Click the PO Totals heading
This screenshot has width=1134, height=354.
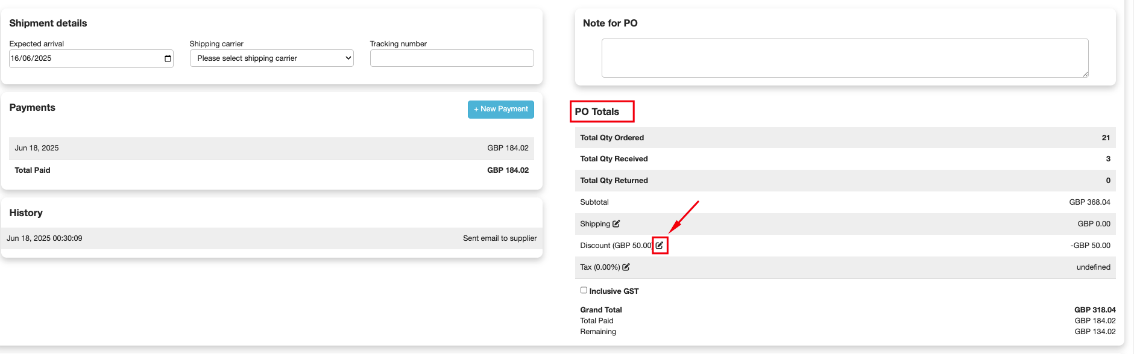(597, 111)
